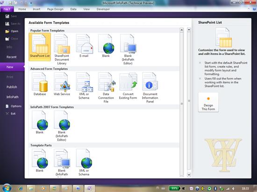The height and width of the screenshot is (192, 257).
Task: Click the inner templates list scroll-up arrow
Action: click(x=182, y=30)
